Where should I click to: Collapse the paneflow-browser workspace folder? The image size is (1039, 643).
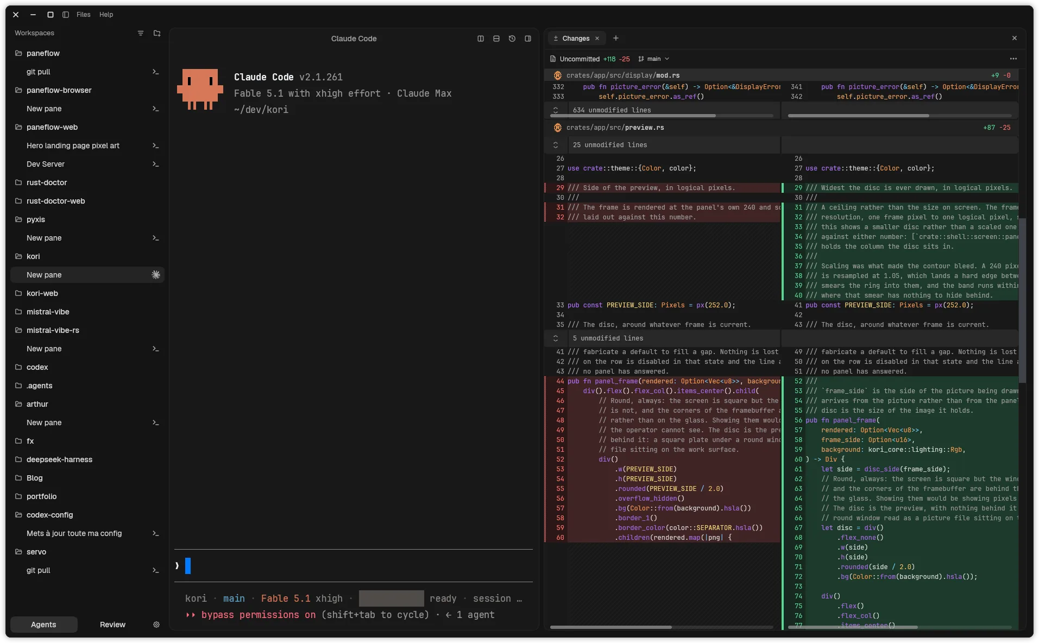point(18,90)
